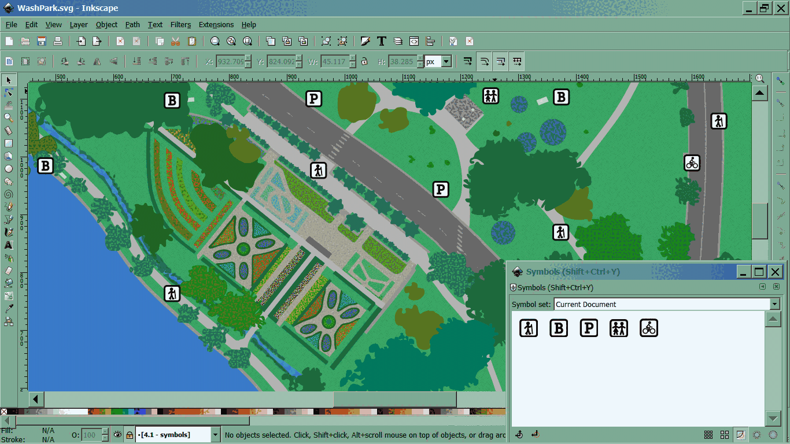
Task: Select the Node editing tool
Action: pyautogui.click(x=9, y=92)
